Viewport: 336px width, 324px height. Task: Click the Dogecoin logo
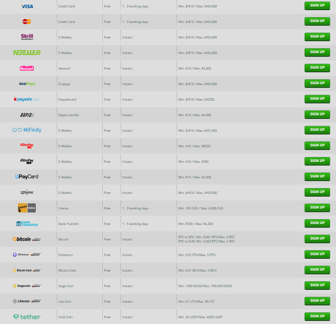click(27, 286)
